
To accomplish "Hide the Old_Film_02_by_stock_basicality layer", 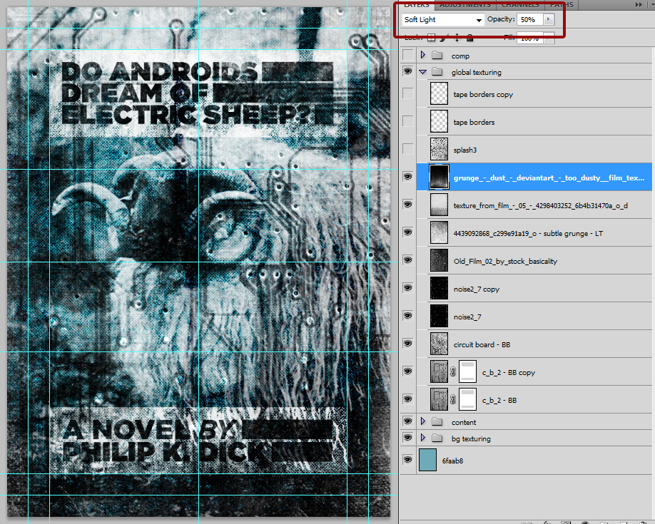I will (407, 260).
